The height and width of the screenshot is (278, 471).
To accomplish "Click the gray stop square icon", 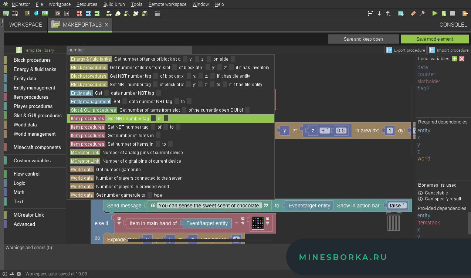I will pos(453,13).
